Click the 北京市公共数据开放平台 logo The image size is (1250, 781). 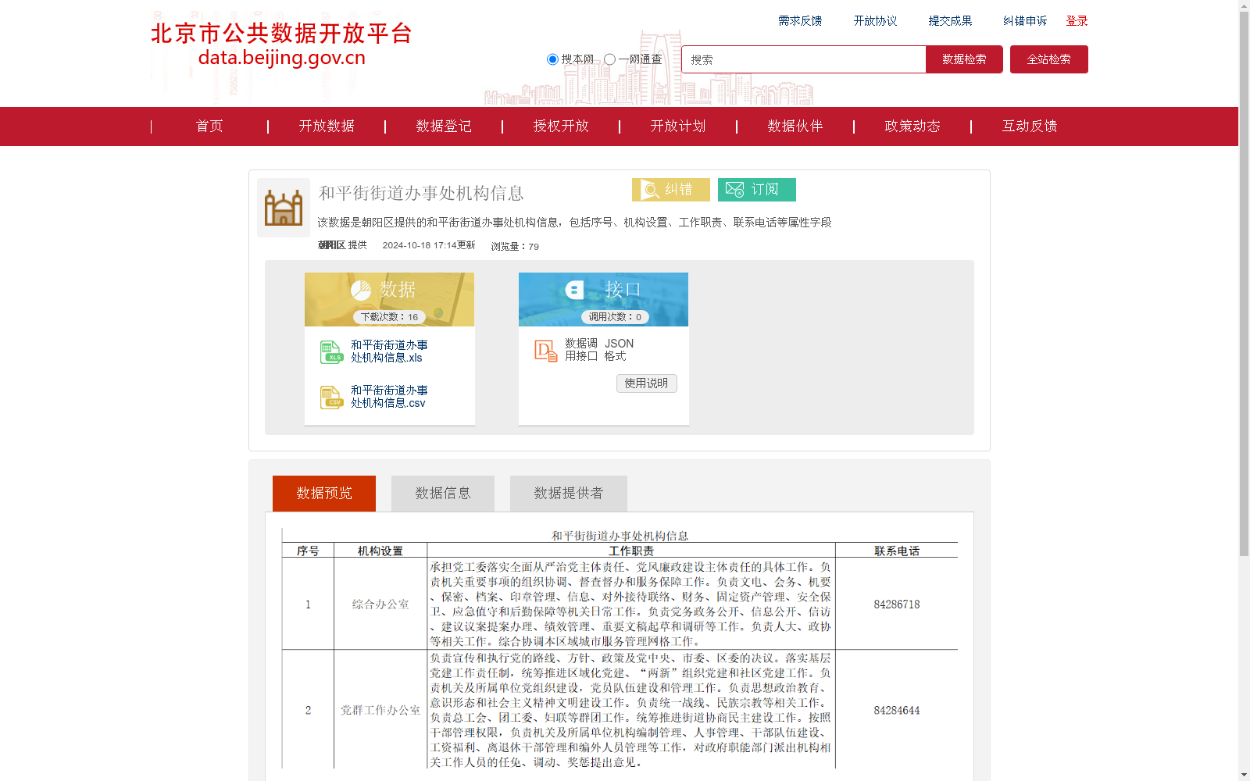[281, 45]
